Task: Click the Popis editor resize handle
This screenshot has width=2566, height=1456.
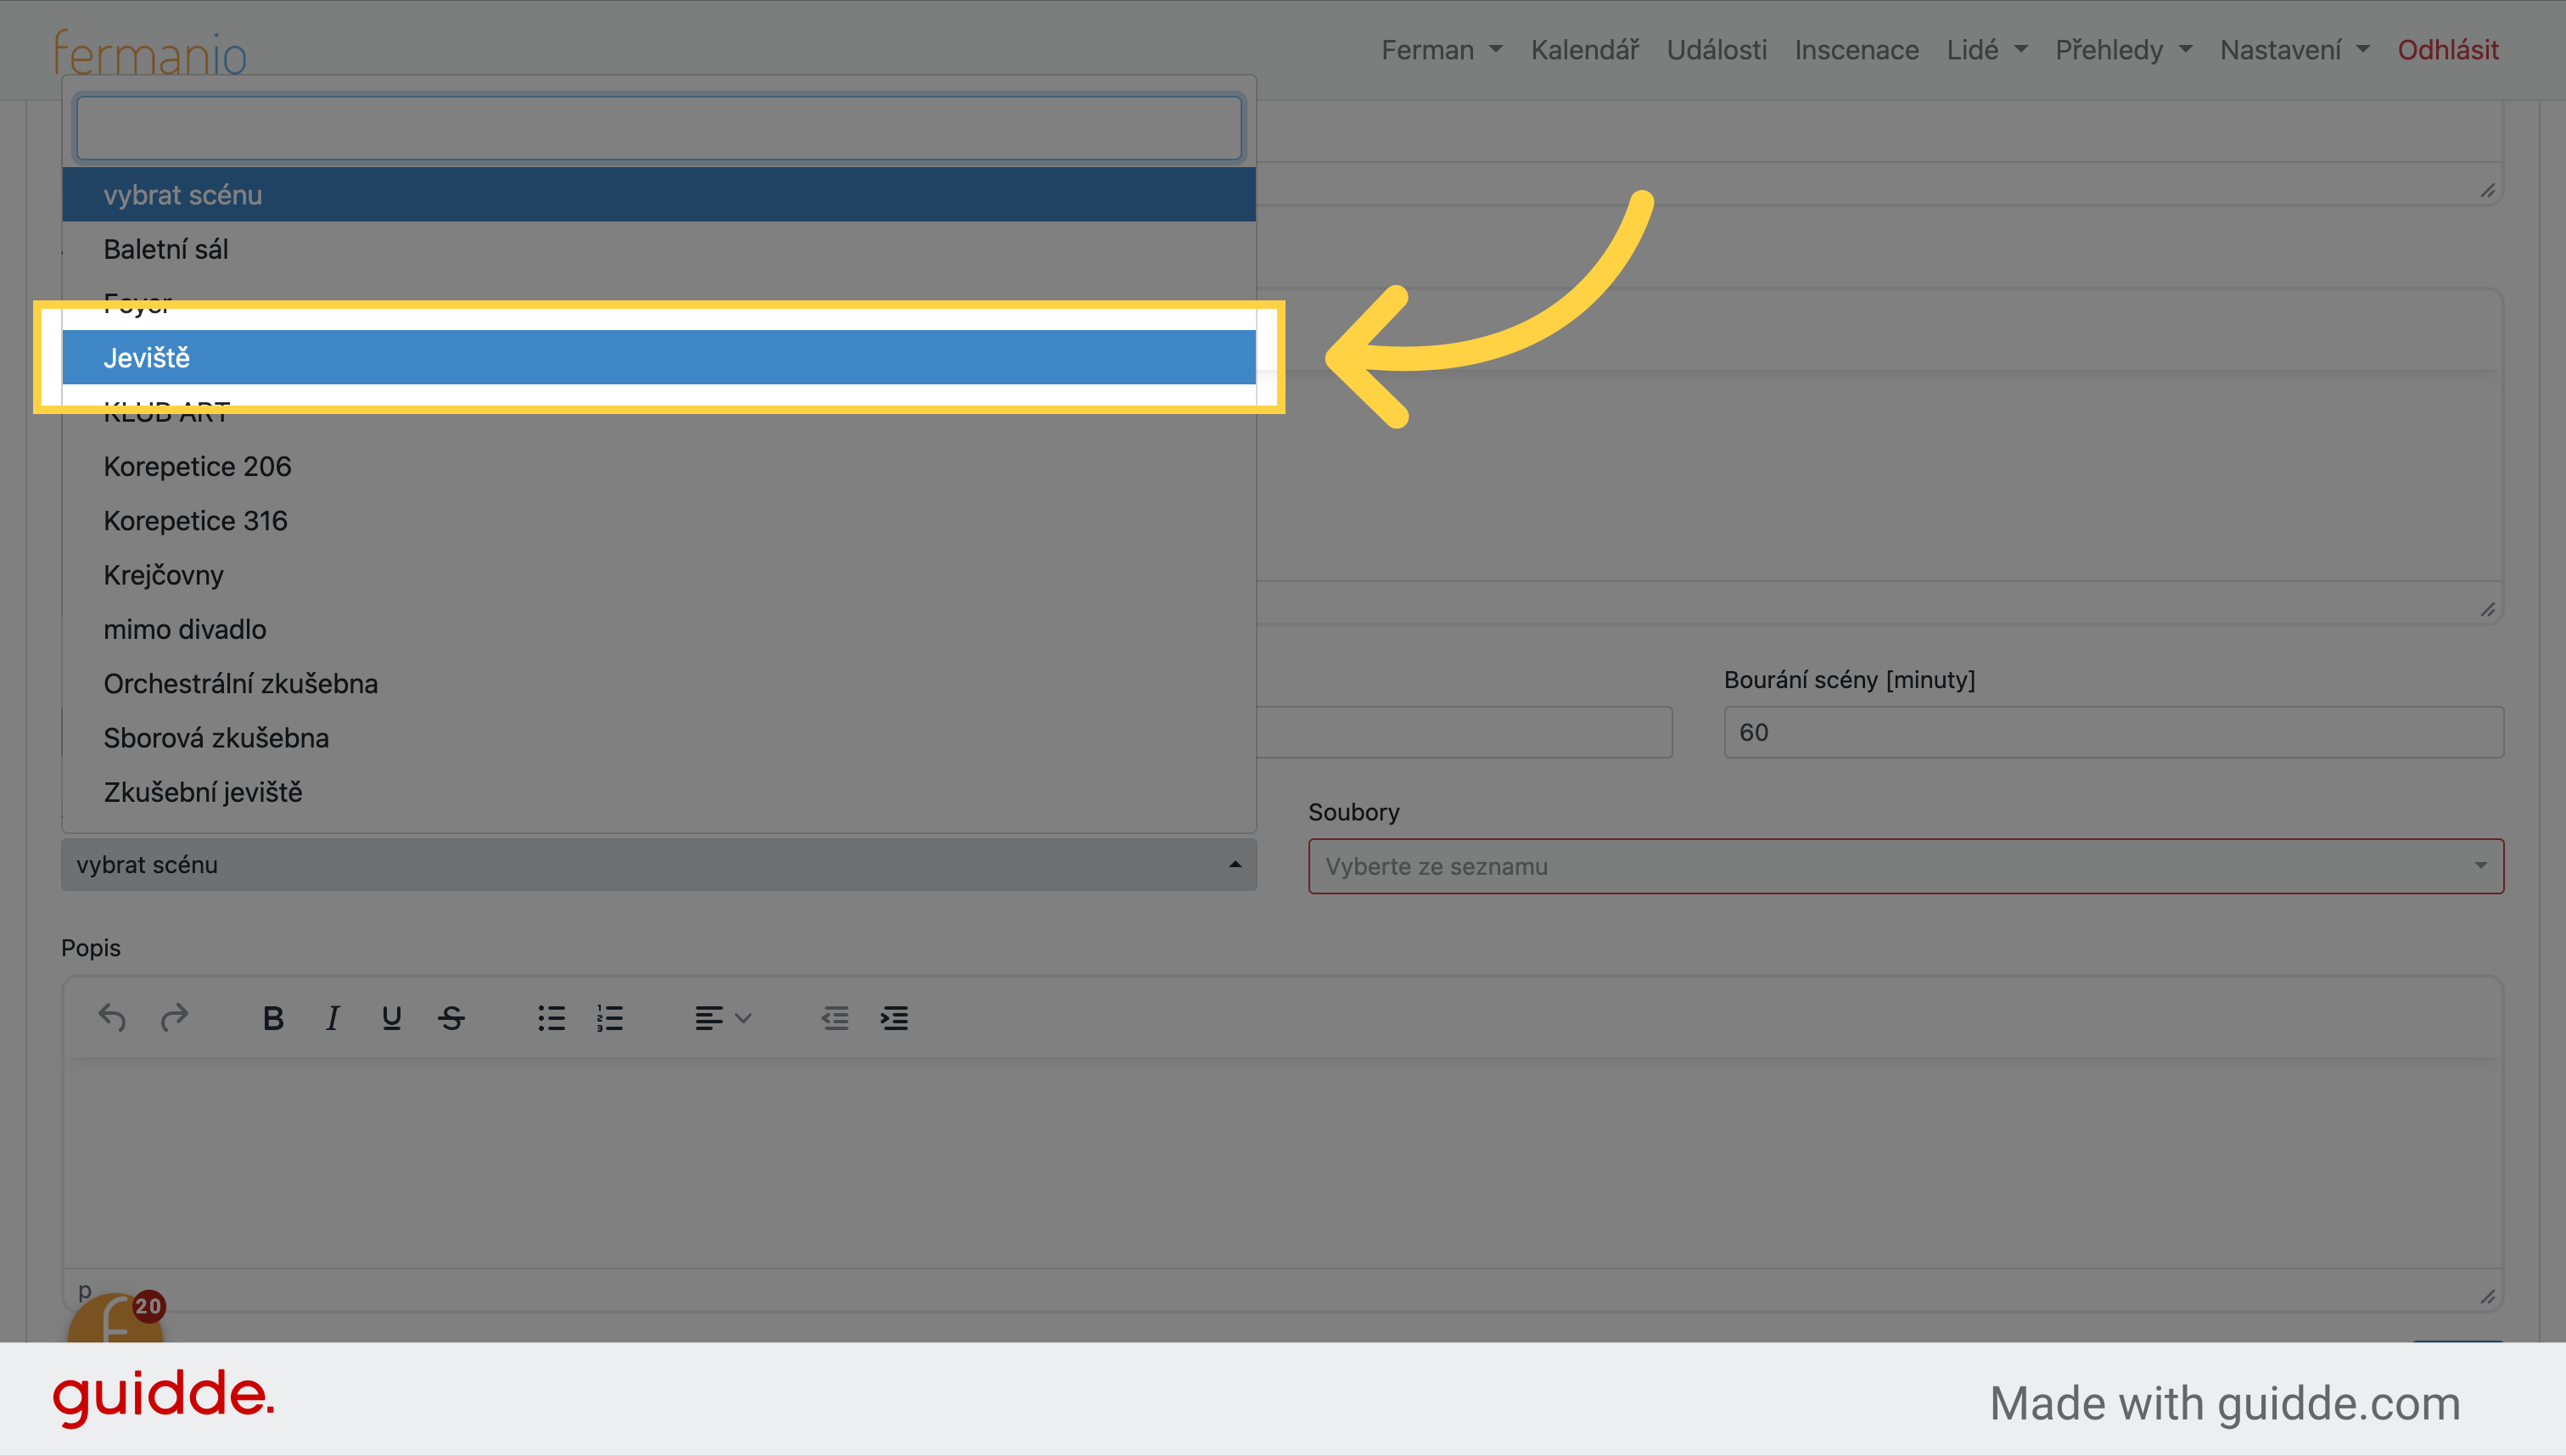Action: [x=2487, y=1296]
